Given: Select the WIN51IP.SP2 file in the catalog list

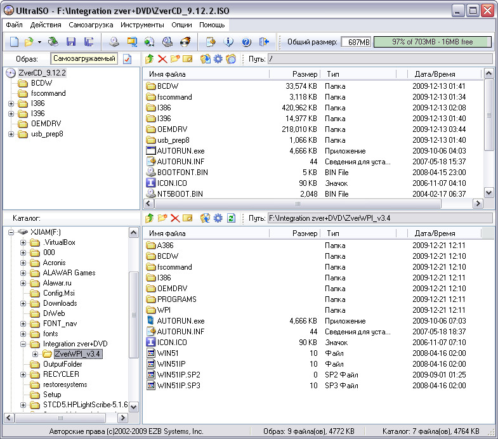Looking at the screenshot, I should pyautogui.click(x=178, y=375).
